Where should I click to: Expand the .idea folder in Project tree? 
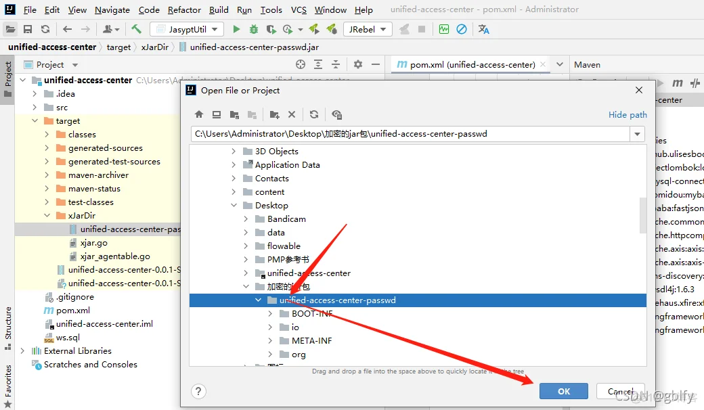[x=35, y=94]
